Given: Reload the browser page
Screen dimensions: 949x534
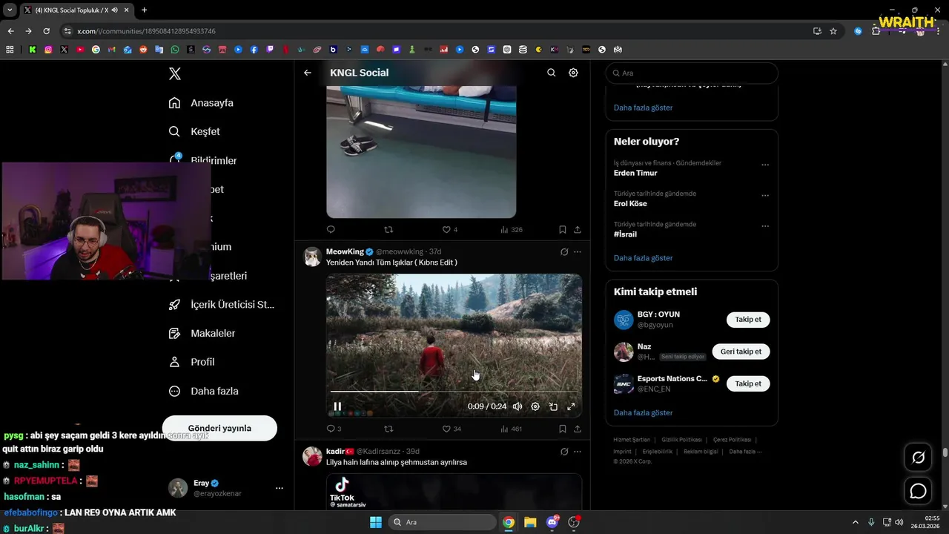Looking at the screenshot, I should click(x=46, y=31).
